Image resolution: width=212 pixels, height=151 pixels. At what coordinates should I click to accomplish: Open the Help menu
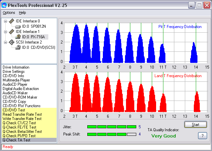coord(22,13)
